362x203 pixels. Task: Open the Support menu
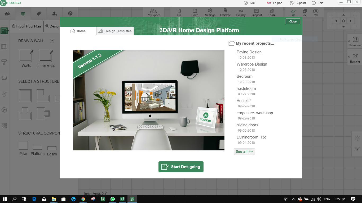pos(298,3)
